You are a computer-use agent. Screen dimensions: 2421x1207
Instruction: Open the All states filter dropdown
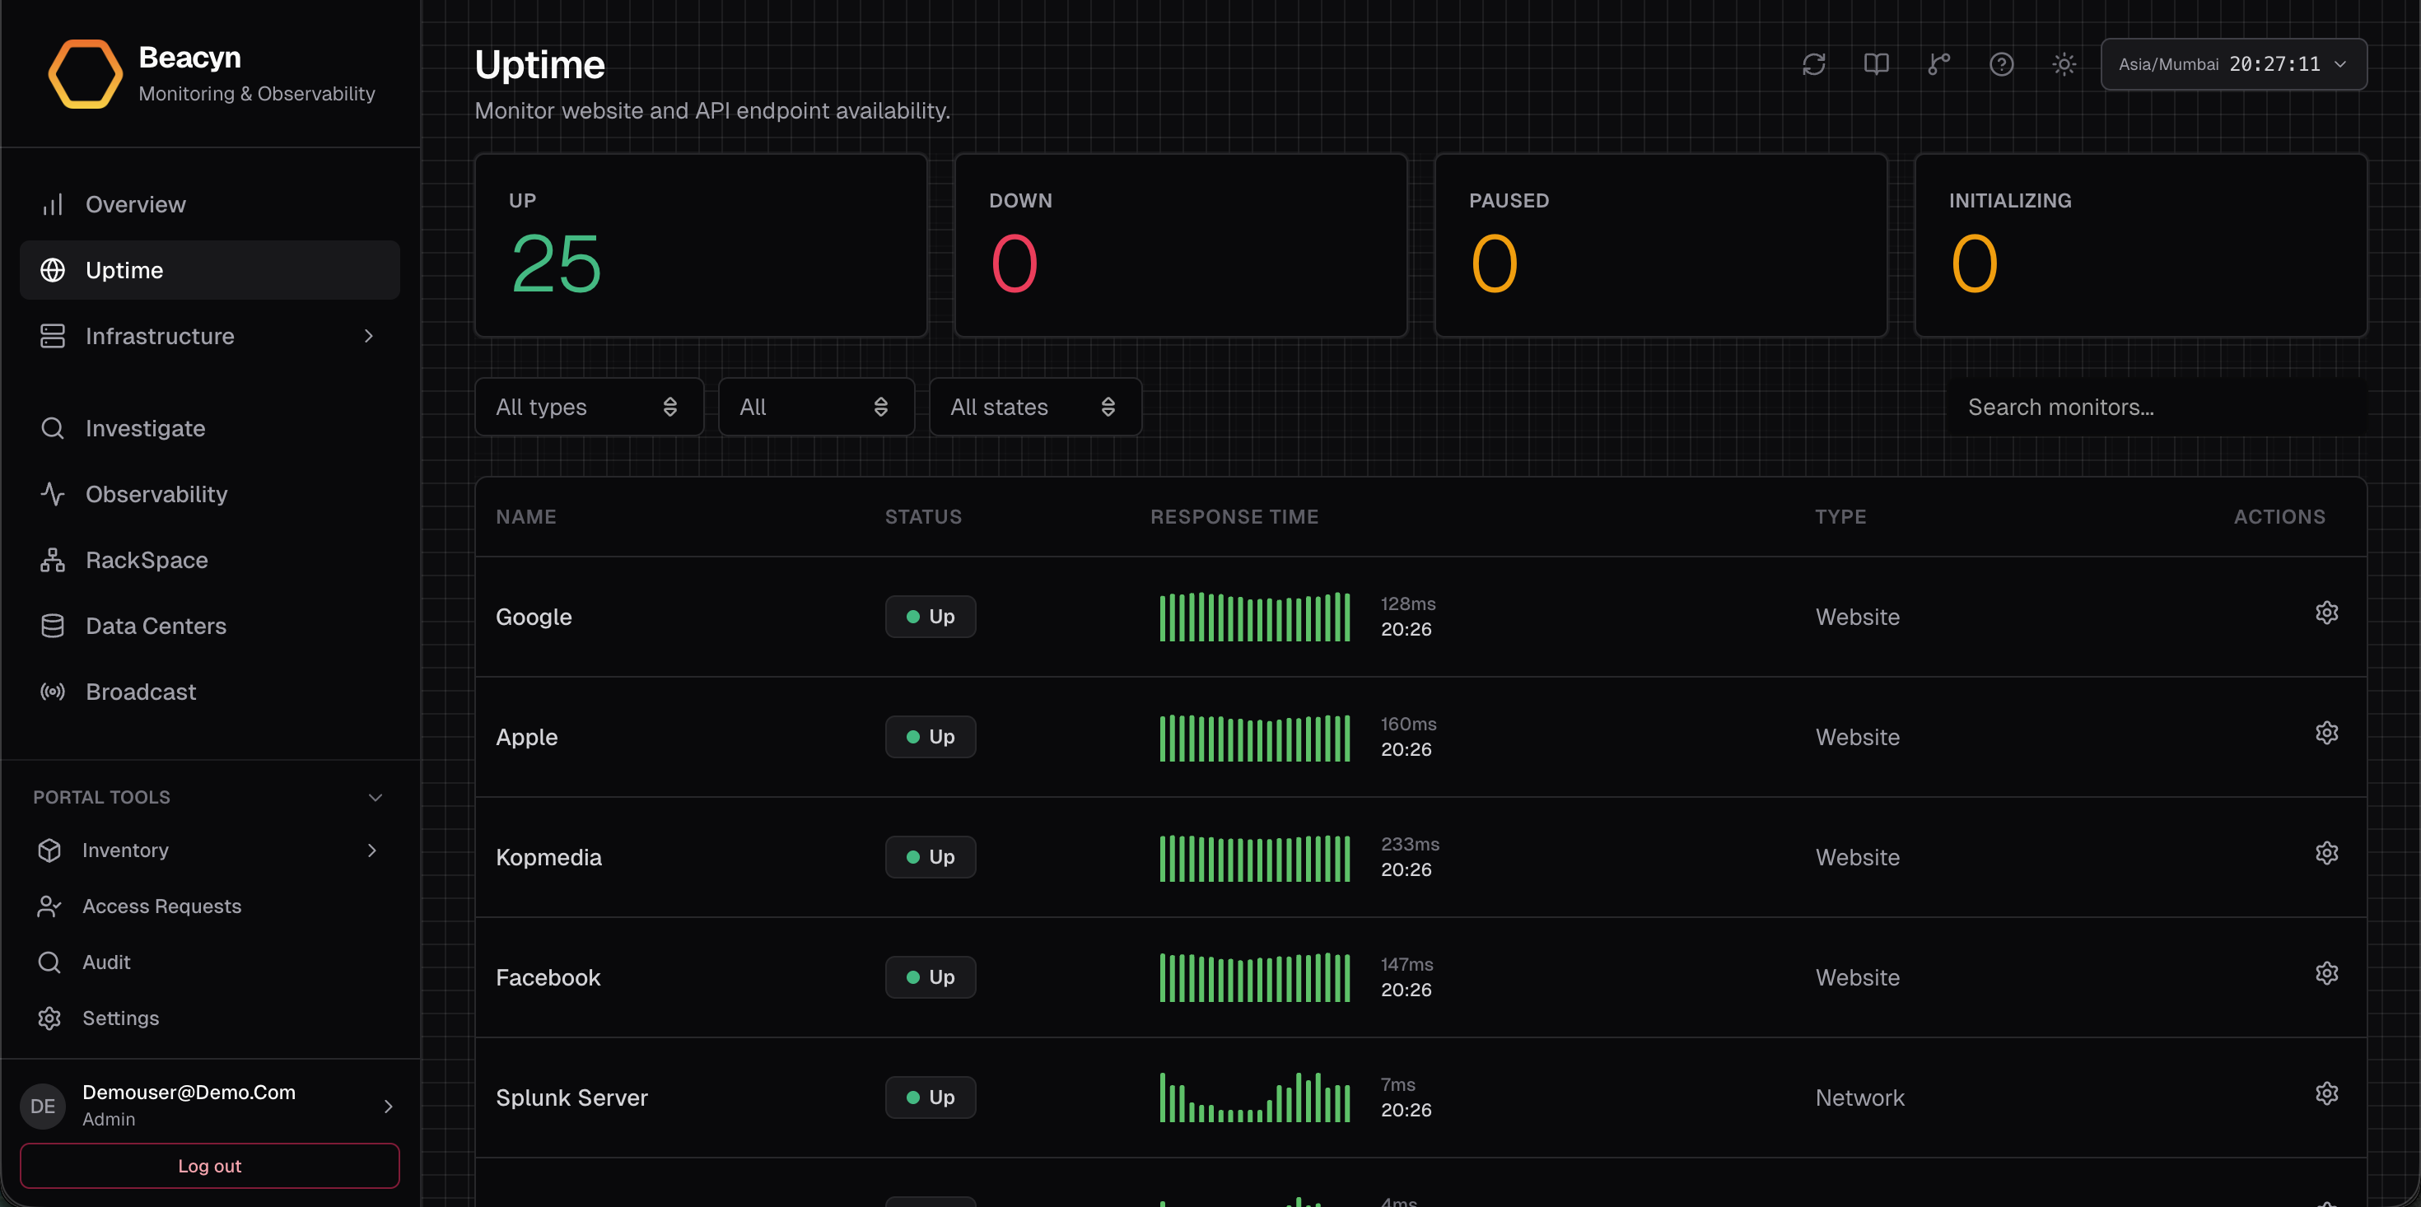tap(1036, 407)
